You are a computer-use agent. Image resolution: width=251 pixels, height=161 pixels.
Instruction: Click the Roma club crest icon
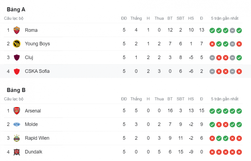click(17, 30)
